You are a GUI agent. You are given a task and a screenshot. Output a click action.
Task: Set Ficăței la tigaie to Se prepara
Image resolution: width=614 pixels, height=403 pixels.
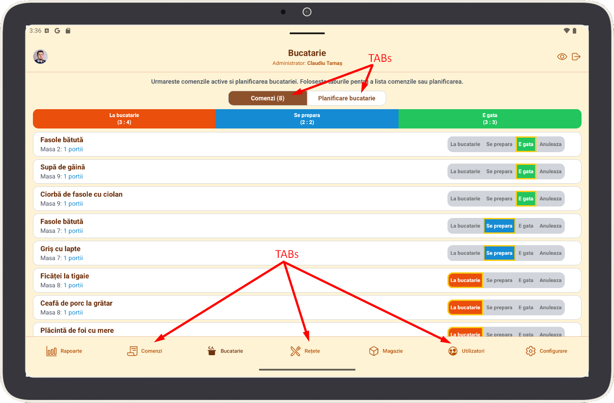pos(499,280)
